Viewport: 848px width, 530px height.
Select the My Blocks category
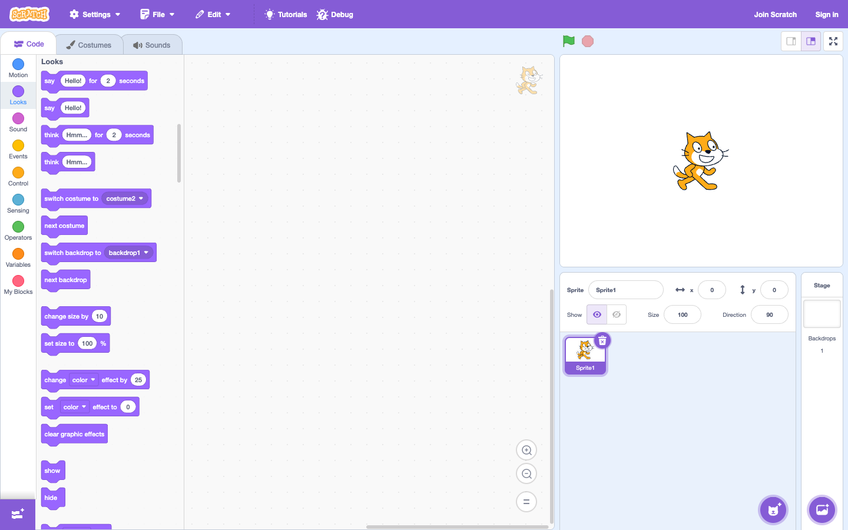click(18, 285)
